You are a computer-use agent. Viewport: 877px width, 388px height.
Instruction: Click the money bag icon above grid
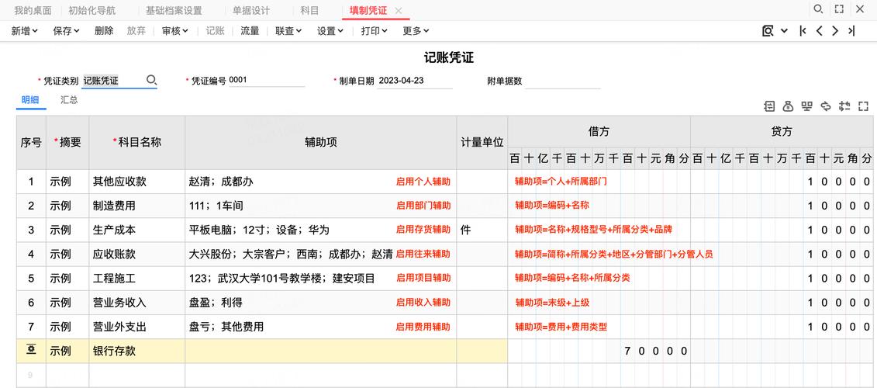[788, 106]
